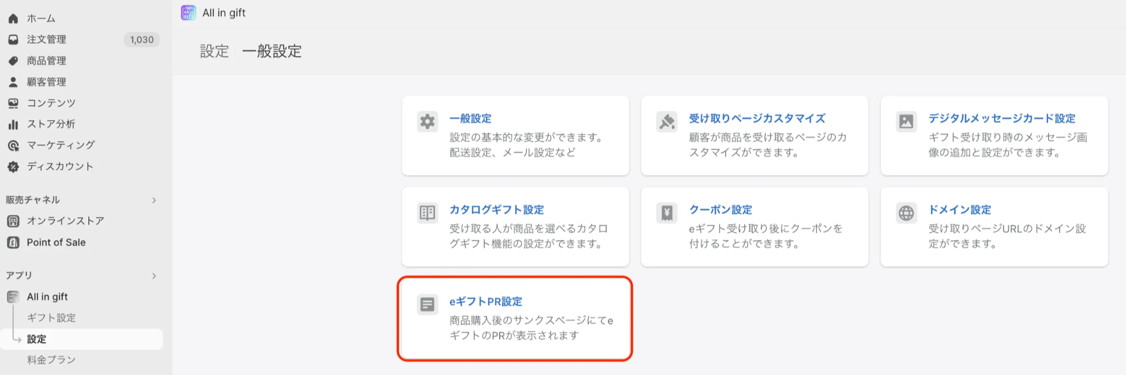Open 料金プラン in the app submenu
Viewport: 1126px width, 375px height.
click(51, 360)
